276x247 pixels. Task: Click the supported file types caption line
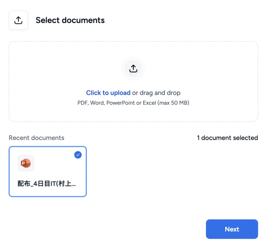pos(133,103)
